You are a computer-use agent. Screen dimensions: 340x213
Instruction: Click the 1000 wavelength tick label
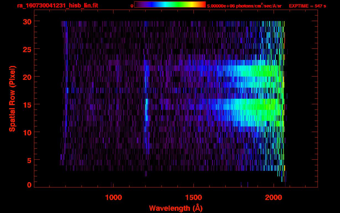114,197
